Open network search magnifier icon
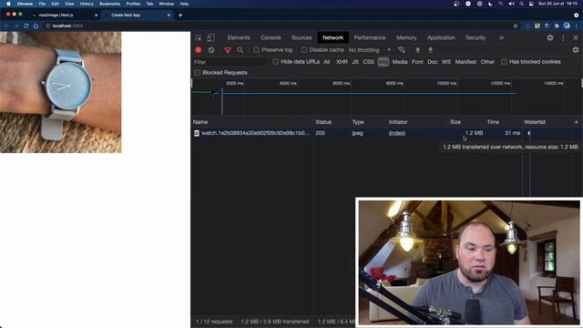The height and width of the screenshot is (328, 583). [240, 50]
